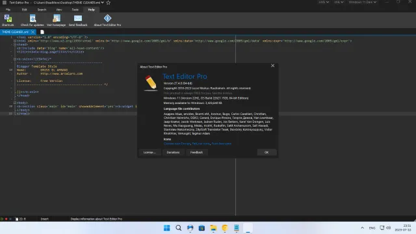Click the new document tab icon
The height and width of the screenshot is (234, 416).
point(42,32)
